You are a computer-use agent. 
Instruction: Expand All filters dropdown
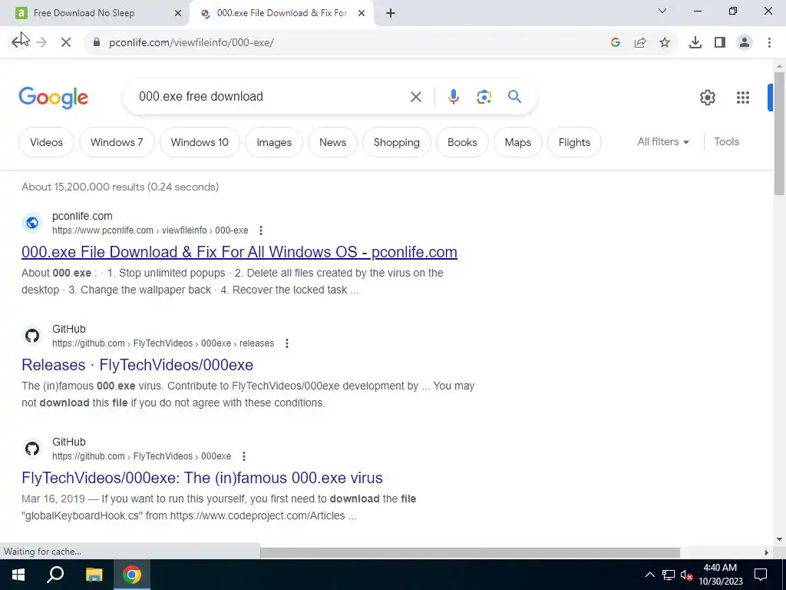(x=663, y=142)
